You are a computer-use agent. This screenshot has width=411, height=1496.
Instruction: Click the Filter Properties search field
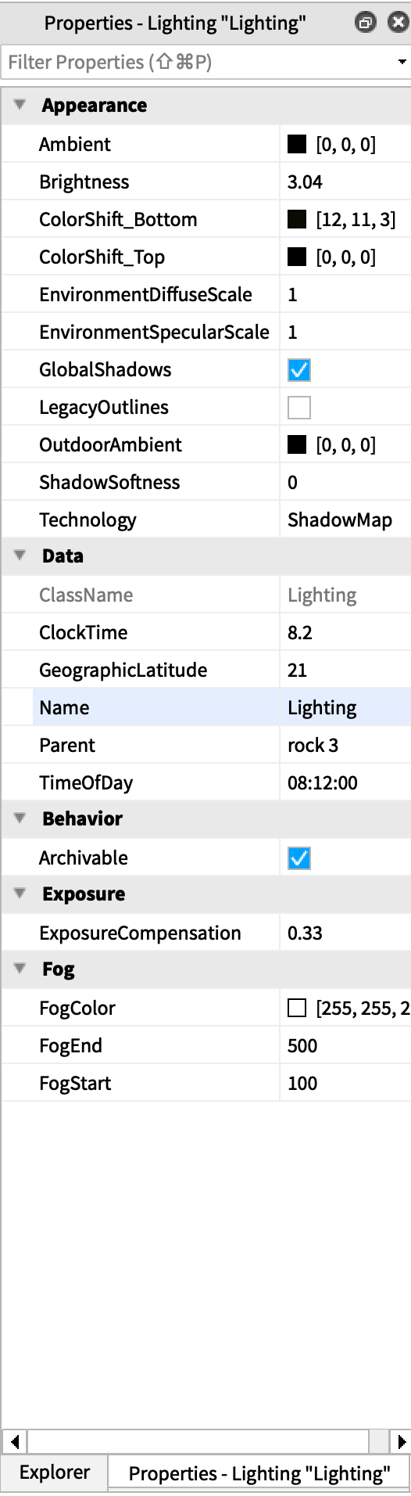(197, 63)
